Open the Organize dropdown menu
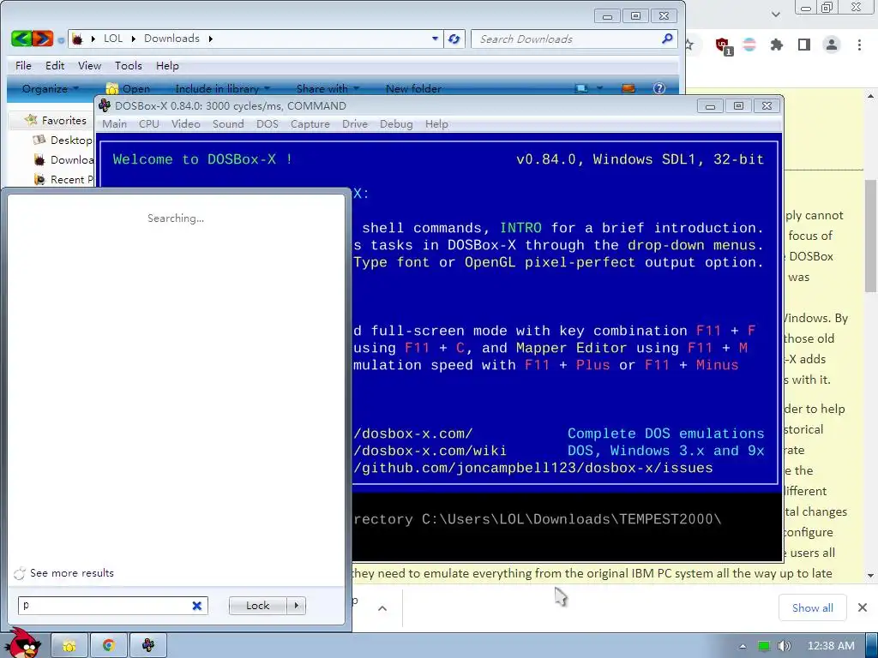 [51, 88]
